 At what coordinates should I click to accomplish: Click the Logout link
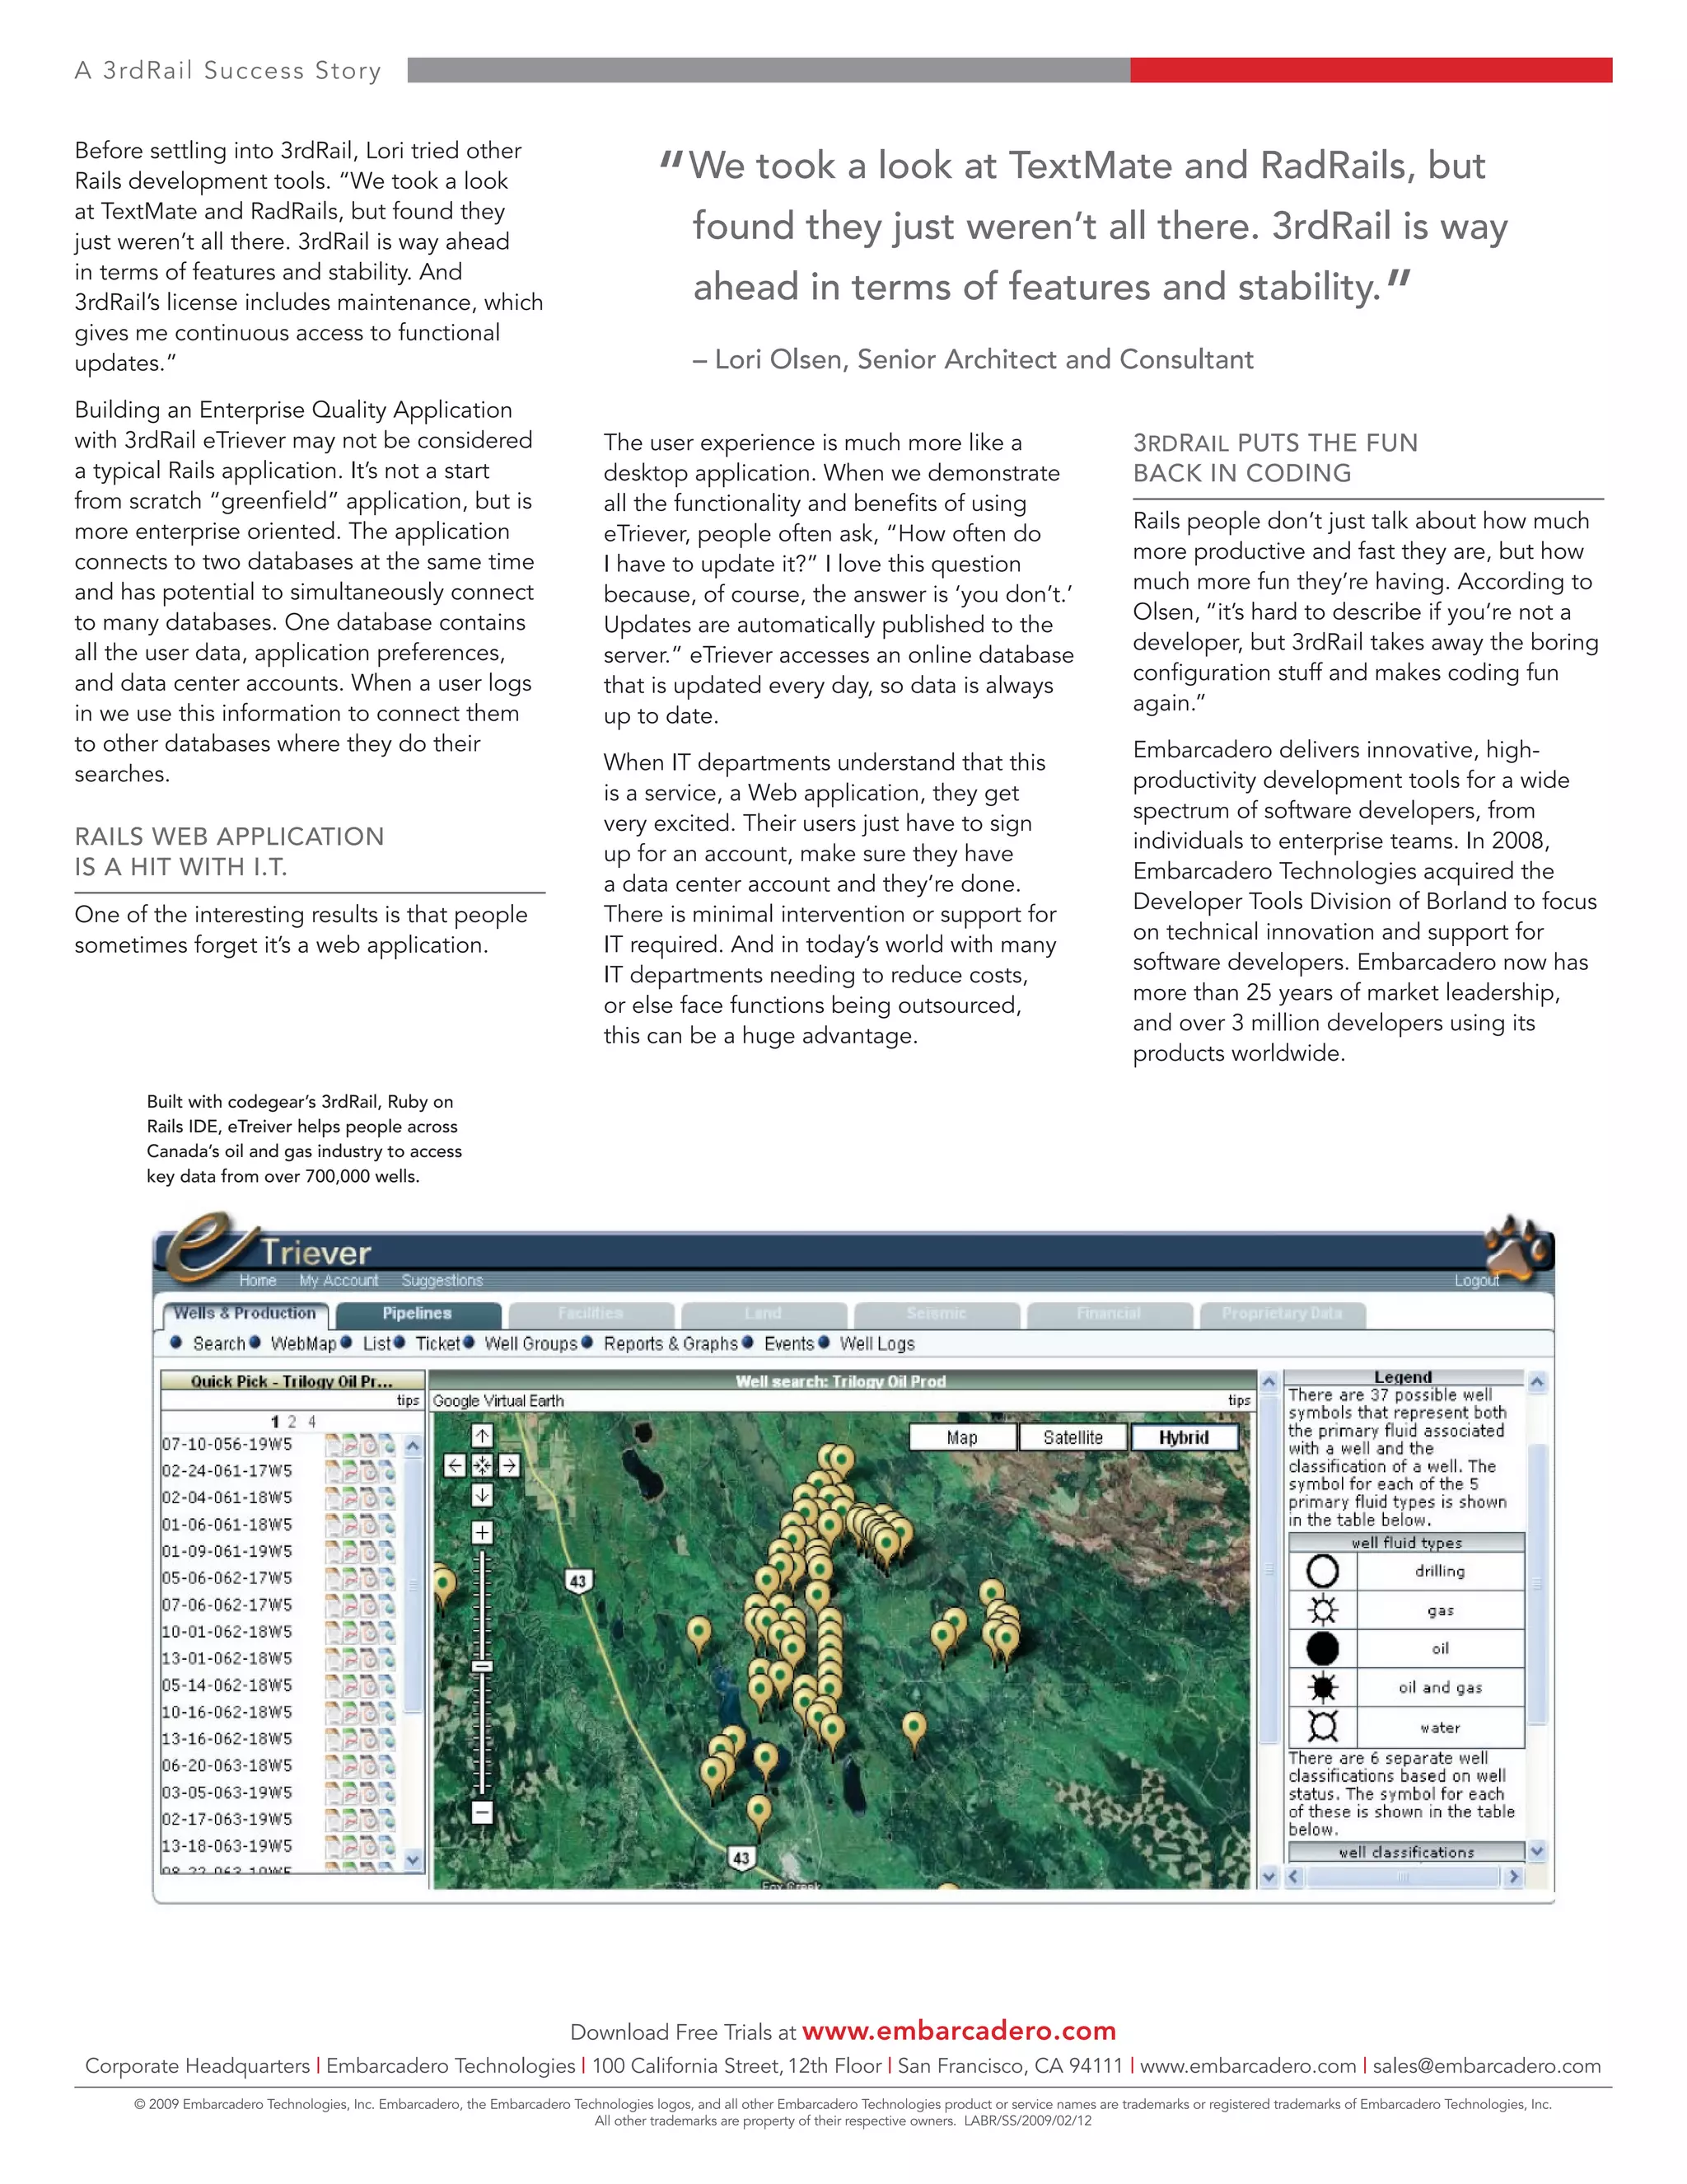[1476, 1280]
